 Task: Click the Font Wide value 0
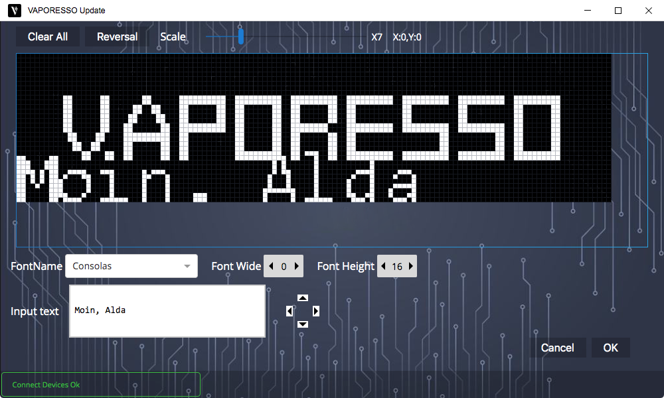pyautogui.click(x=284, y=267)
